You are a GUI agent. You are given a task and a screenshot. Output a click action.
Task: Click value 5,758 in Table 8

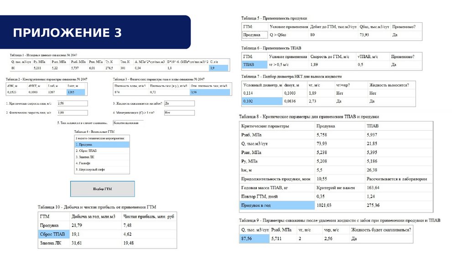[322, 135]
